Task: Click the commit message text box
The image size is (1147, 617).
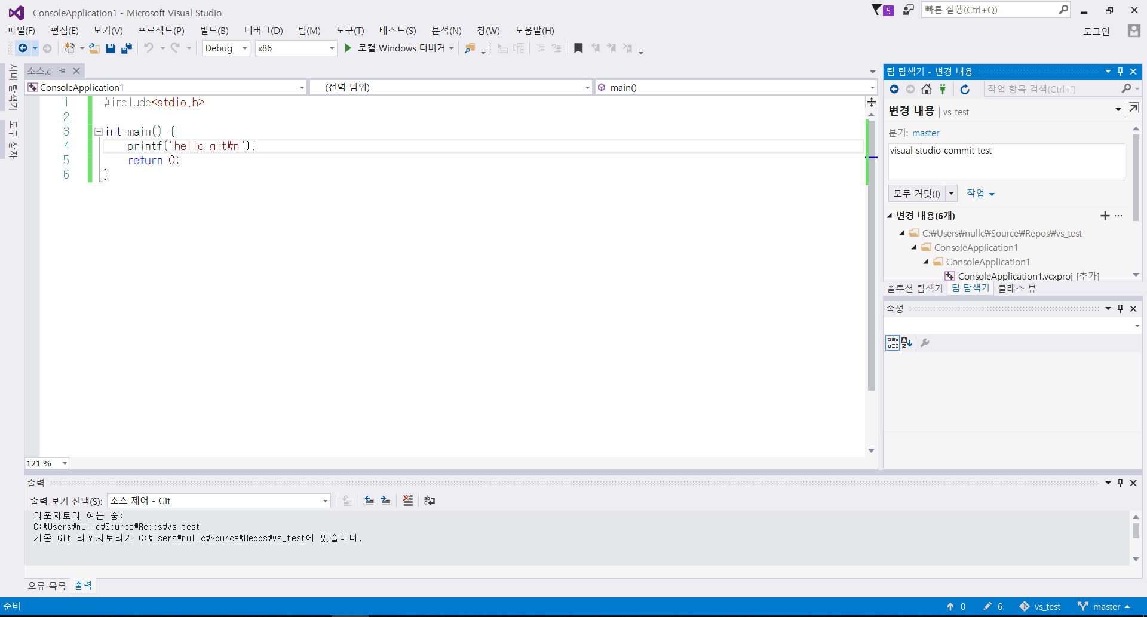Action: click(x=1007, y=161)
